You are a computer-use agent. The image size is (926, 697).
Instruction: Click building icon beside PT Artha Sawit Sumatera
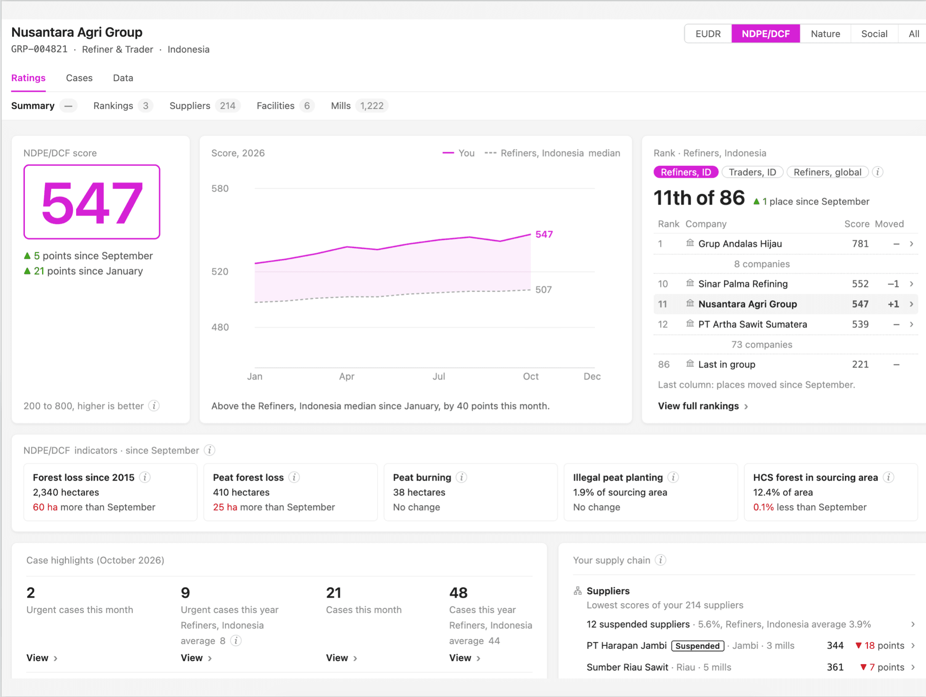pos(690,324)
